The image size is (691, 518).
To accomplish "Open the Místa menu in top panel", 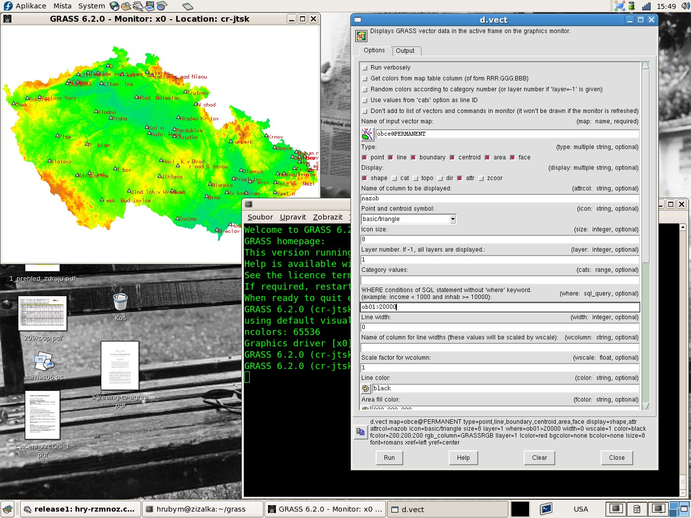I will point(62,6).
